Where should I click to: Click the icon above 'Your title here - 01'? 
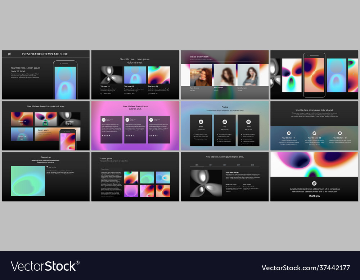[289, 133]
